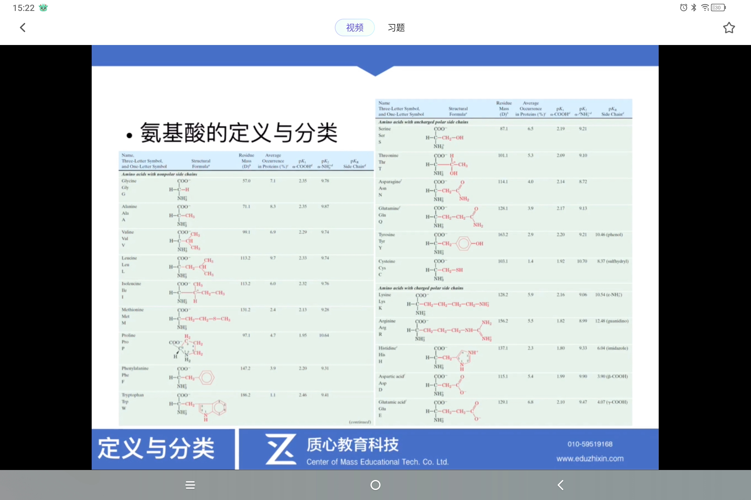
Task: Tap the Z logo of 质心教育科技
Action: tap(281, 449)
